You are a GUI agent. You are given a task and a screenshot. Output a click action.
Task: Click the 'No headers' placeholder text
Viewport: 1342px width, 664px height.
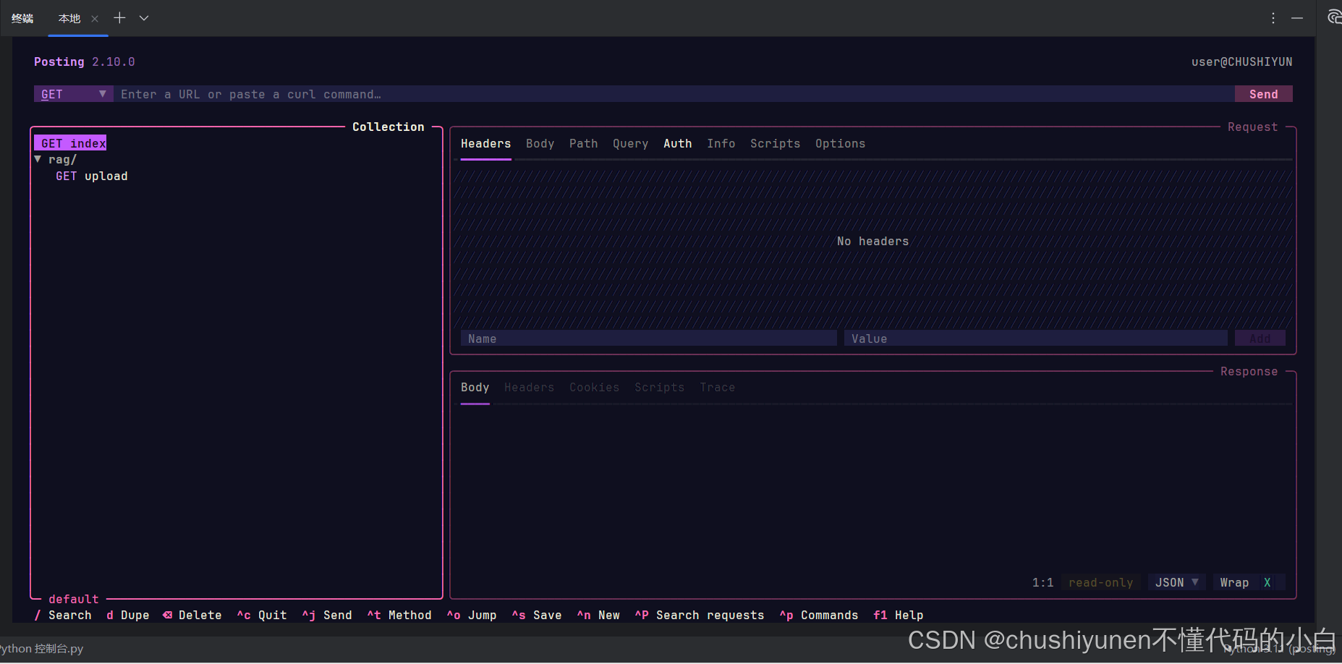872,242
